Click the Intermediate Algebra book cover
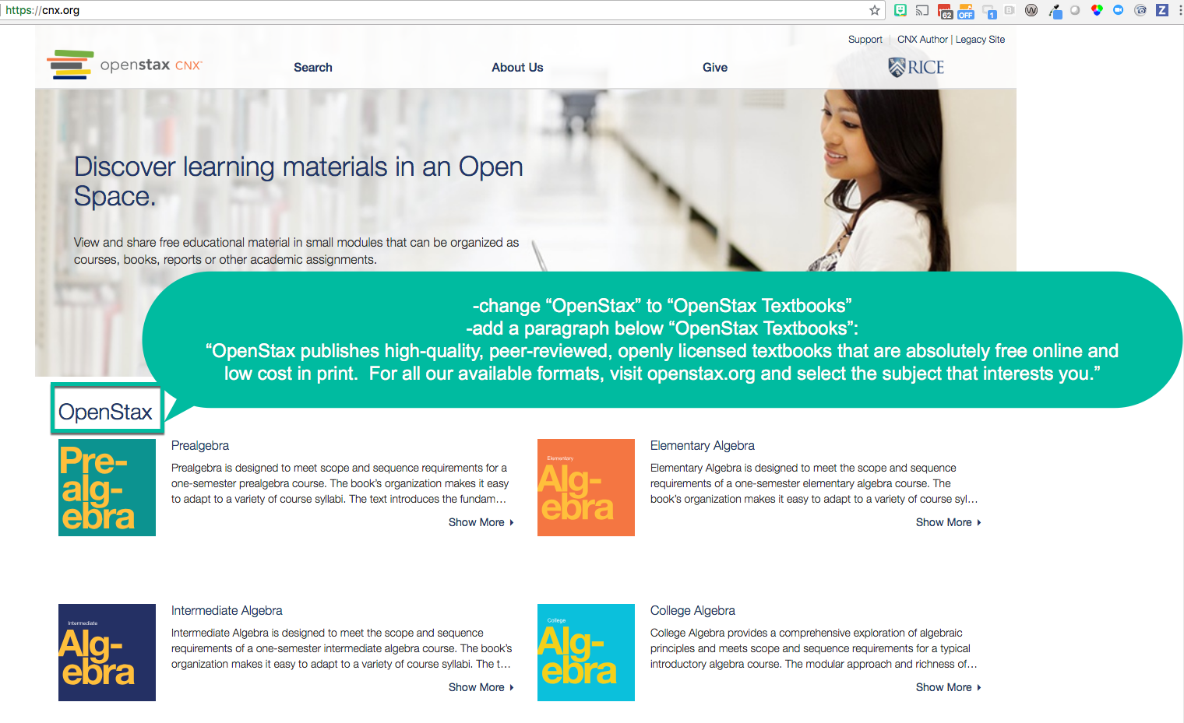Image resolution: width=1184 pixels, height=723 pixels. click(x=106, y=652)
